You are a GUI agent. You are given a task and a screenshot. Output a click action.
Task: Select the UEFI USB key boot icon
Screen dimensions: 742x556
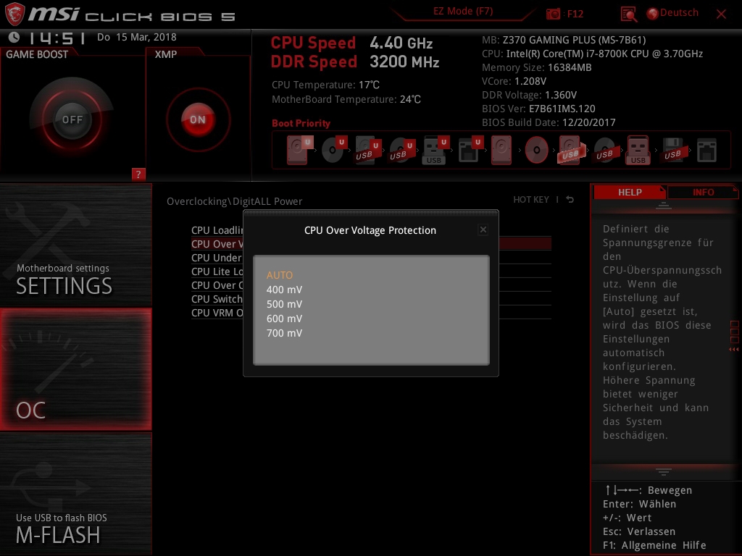pos(435,150)
